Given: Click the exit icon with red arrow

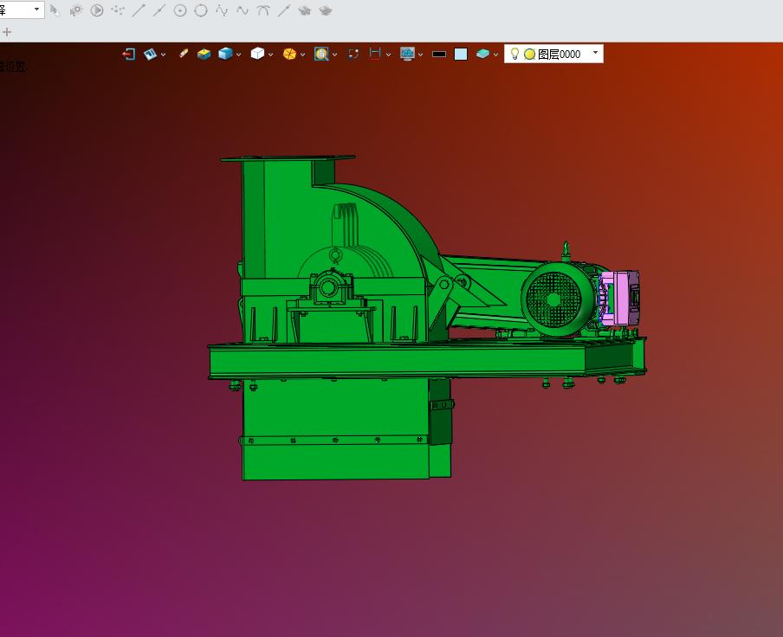Looking at the screenshot, I should (129, 54).
